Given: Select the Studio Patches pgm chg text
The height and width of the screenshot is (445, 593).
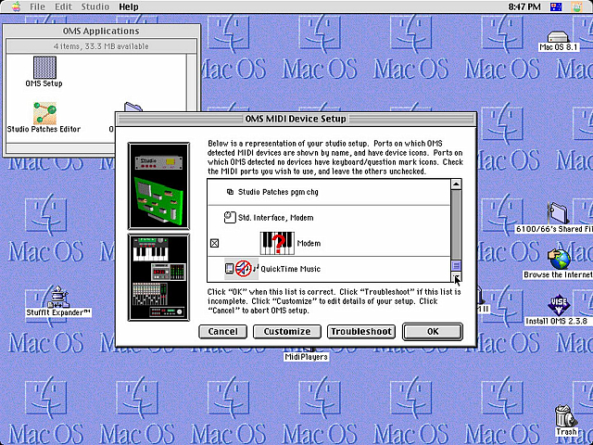Looking at the screenshot, I should click(278, 192).
